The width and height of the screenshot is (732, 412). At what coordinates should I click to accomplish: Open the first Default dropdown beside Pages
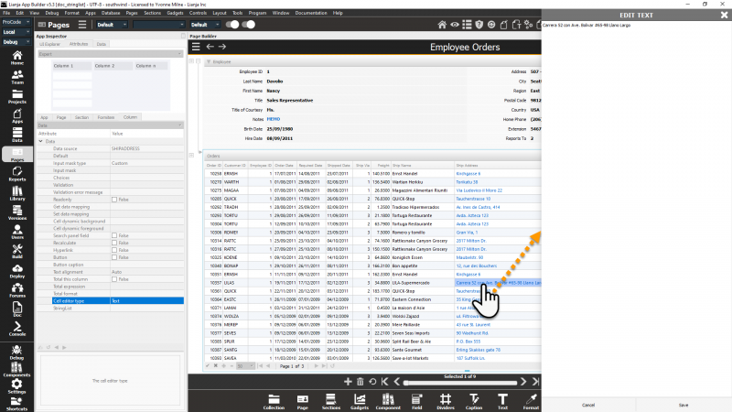(112, 25)
